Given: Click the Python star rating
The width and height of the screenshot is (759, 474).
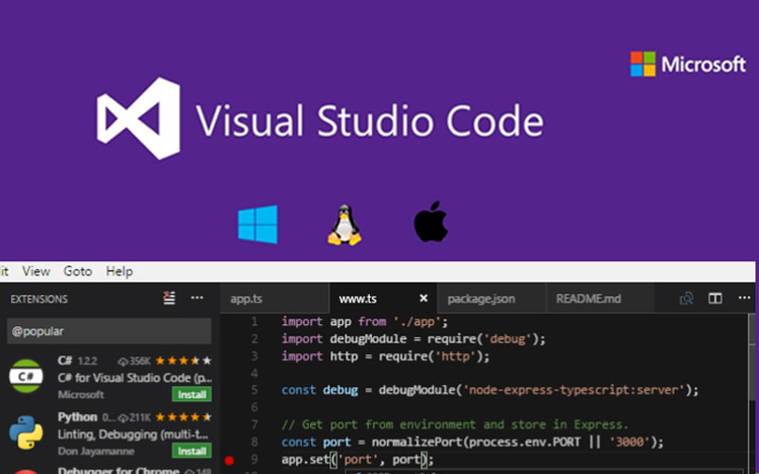Looking at the screenshot, I should [183, 417].
